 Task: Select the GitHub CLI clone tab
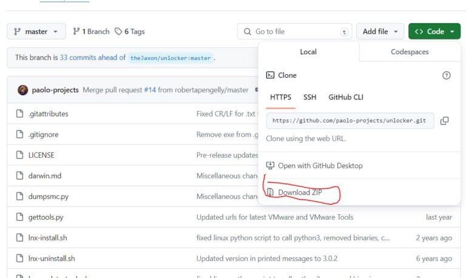tap(346, 97)
